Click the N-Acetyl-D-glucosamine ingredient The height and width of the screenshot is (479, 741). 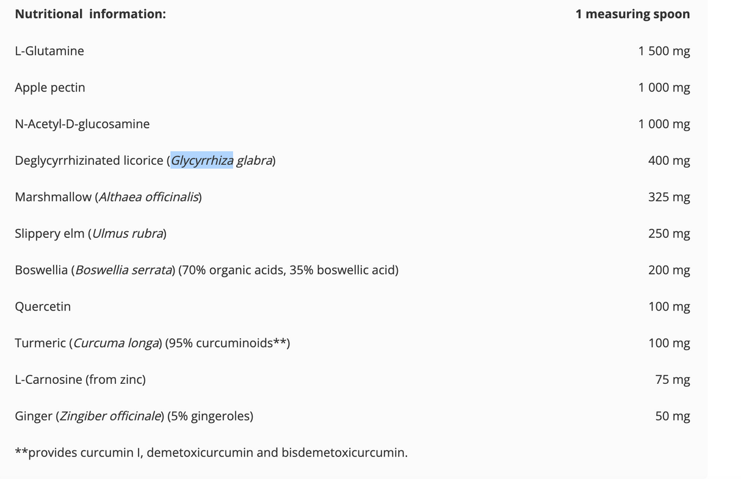click(82, 124)
